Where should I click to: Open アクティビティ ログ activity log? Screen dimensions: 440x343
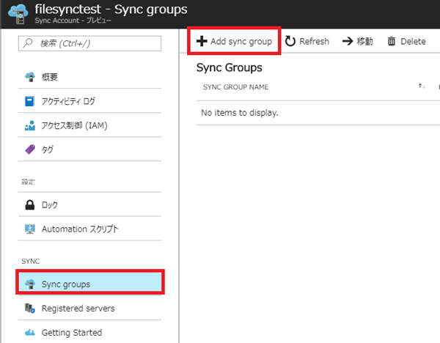pos(89,101)
